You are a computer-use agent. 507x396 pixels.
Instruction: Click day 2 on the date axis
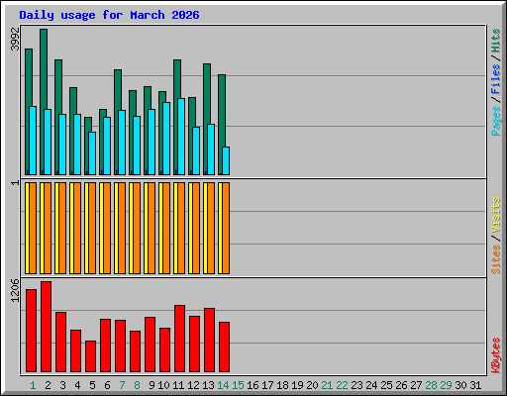[48, 385]
